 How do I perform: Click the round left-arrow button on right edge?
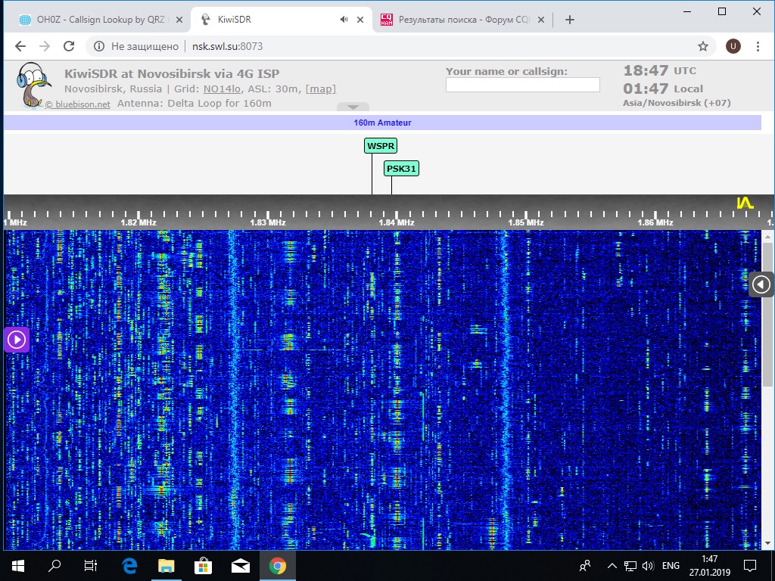coord(761,284)
